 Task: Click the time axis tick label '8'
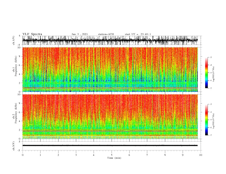coord(165,155)
